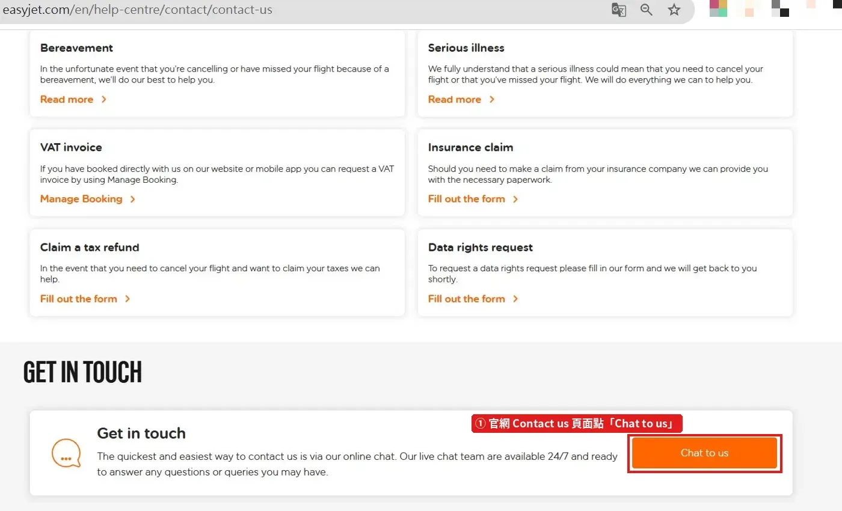Click the chevron next to Serious illness Read more
The width and height of the screenshot is (842, 511).
point(492,99)
